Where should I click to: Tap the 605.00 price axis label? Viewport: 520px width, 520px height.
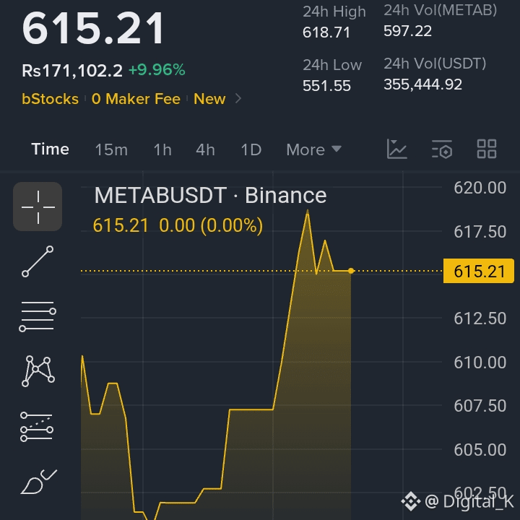pyautogui.click(x=480, y=450)
